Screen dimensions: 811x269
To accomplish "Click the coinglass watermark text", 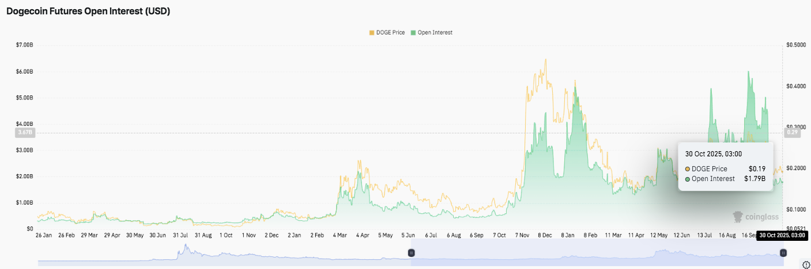I will tap(763, 217).
